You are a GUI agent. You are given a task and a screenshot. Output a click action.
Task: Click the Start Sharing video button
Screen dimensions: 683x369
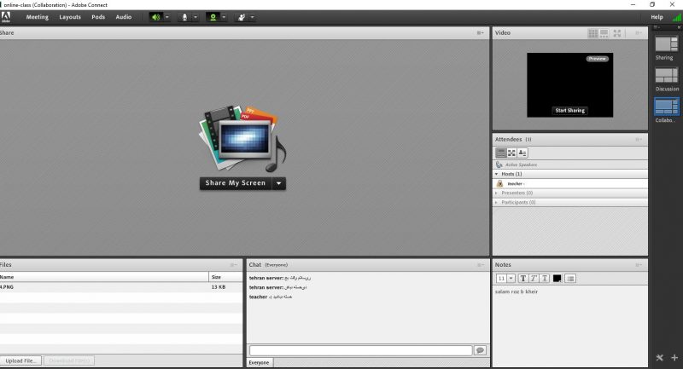[x=569, y=111]
